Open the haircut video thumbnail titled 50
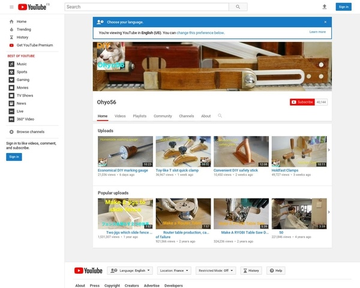This screenshot has height=288, width=360. (x=299, y=214)
